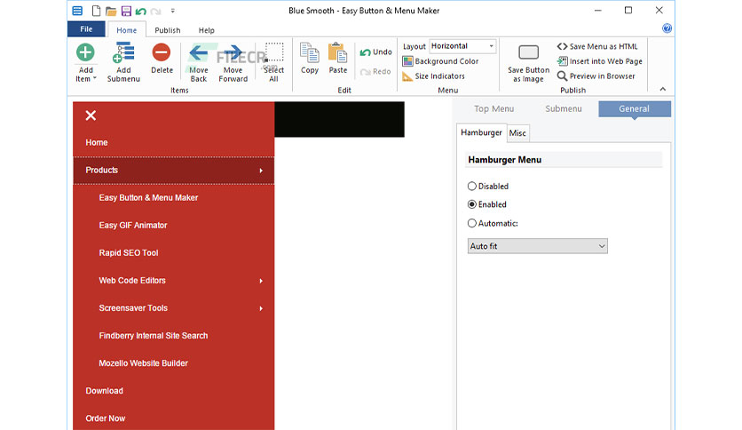Select the Enabled radio button
This screenshot has height=430, width=742.
click(x=472, y=204)
